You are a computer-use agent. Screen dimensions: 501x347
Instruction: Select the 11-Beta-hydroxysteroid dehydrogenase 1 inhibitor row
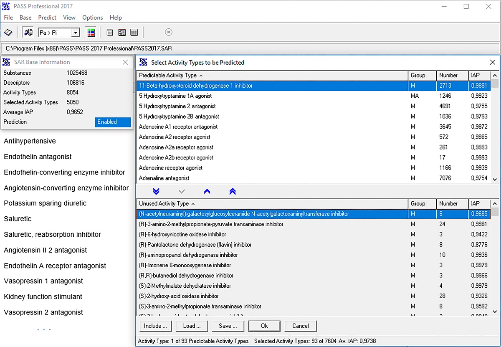(314, 86)
